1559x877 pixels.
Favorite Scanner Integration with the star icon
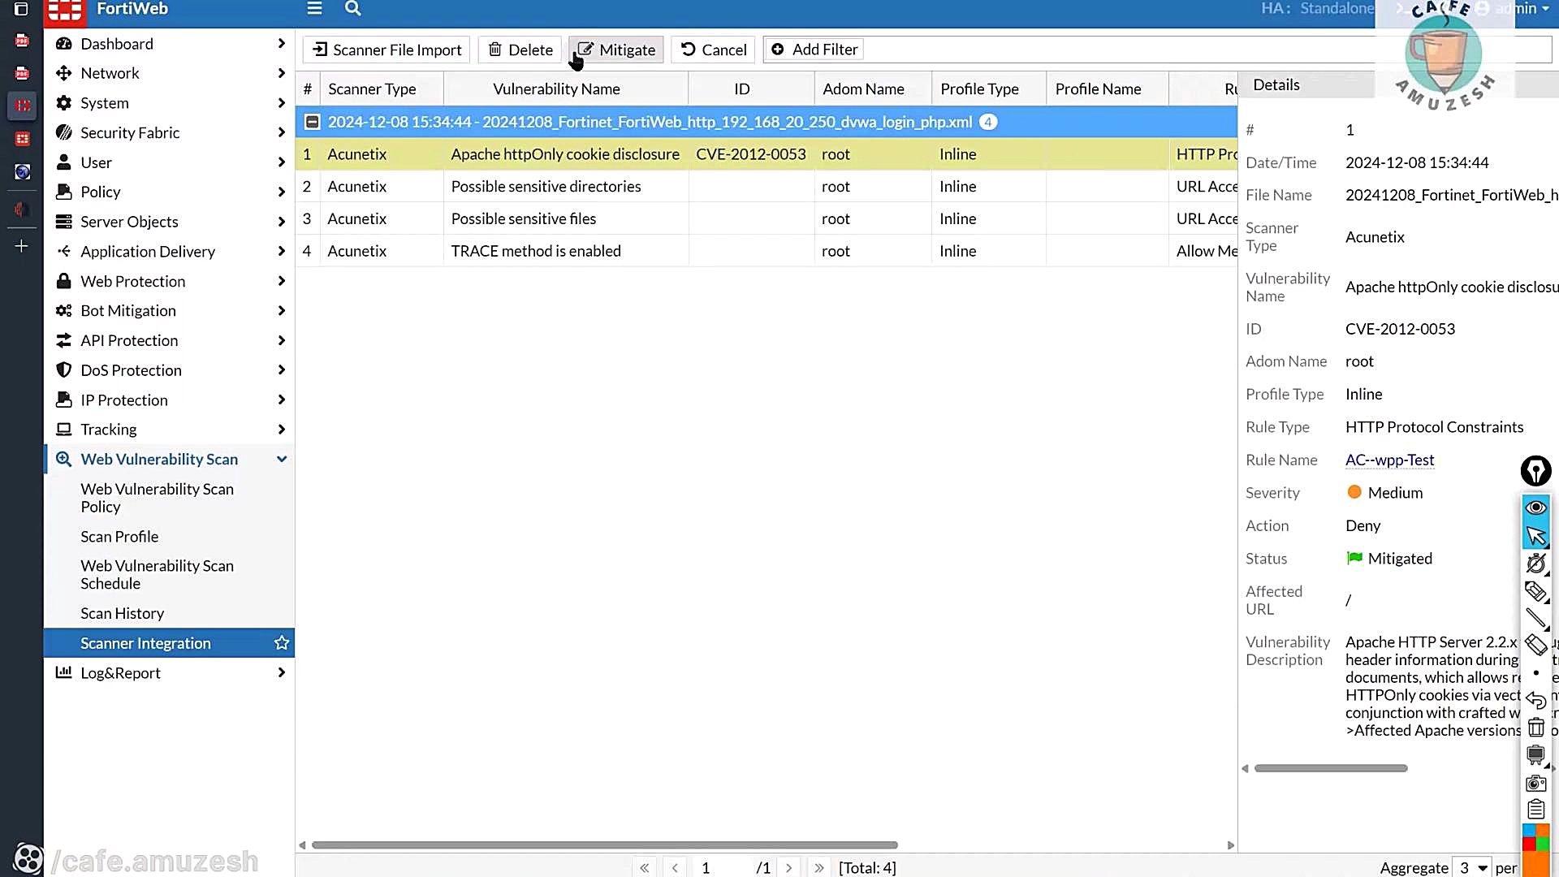[x=282, y=643]
